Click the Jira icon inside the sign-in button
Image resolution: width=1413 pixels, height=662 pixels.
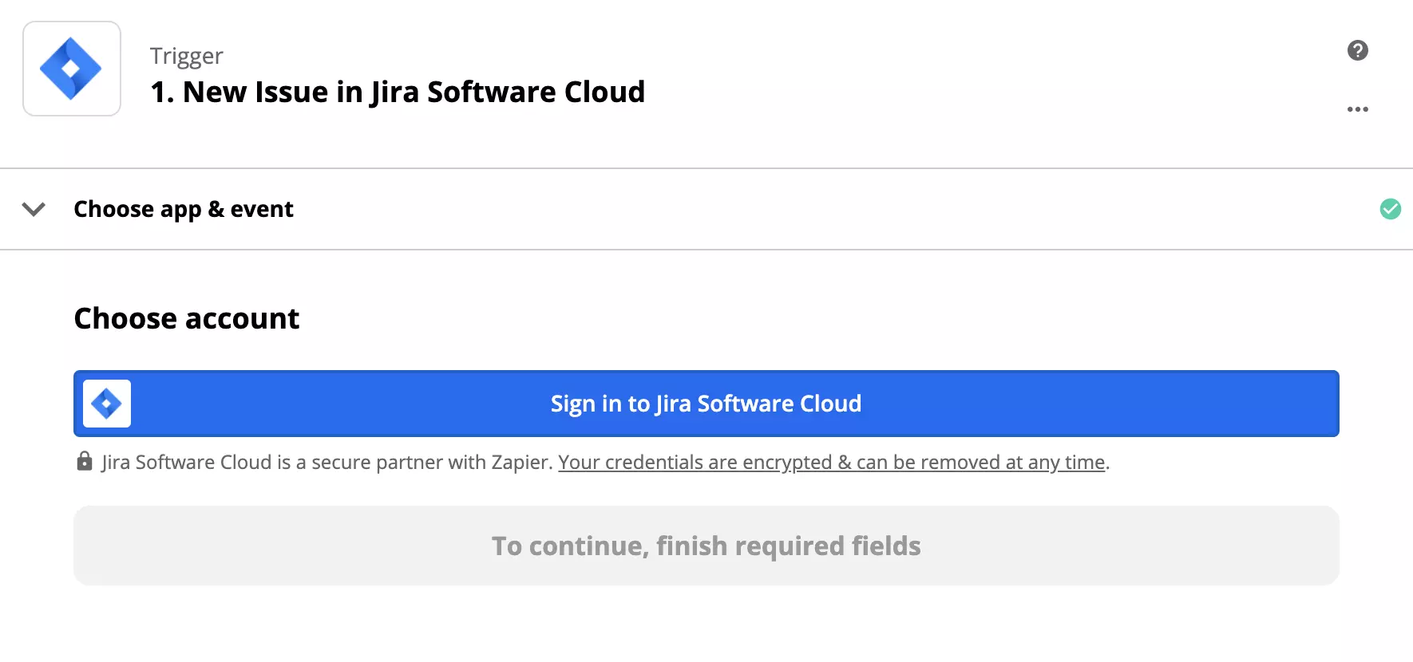click(x=106, y=404)
